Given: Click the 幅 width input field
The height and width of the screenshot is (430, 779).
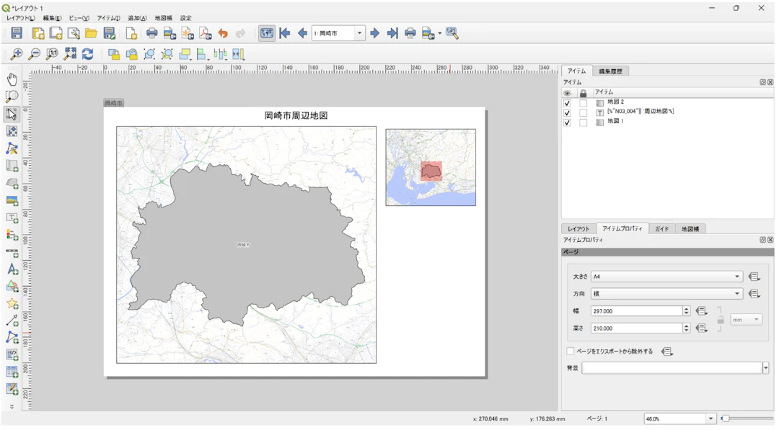Looking at the screenshot, I should click(x=635, y=311).
